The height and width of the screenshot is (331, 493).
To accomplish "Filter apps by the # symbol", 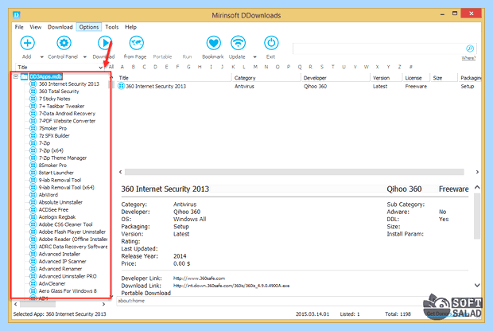I will tap(410, 67).
